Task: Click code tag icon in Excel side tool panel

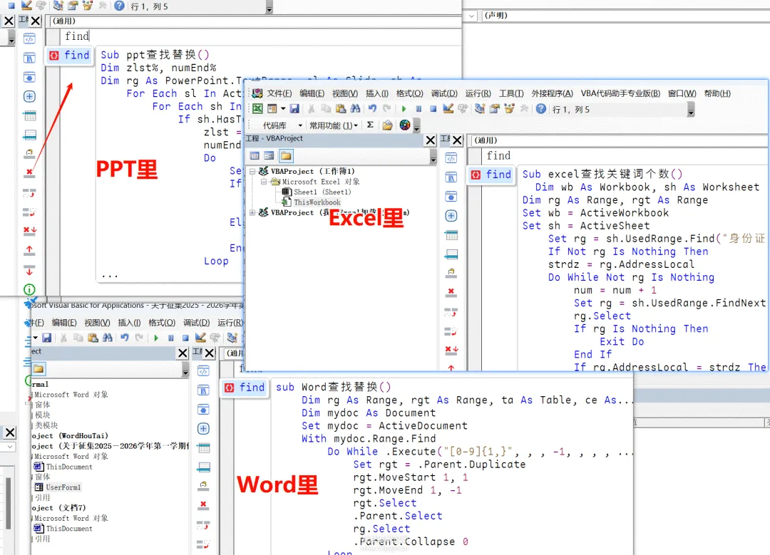Action: [451, 158]
